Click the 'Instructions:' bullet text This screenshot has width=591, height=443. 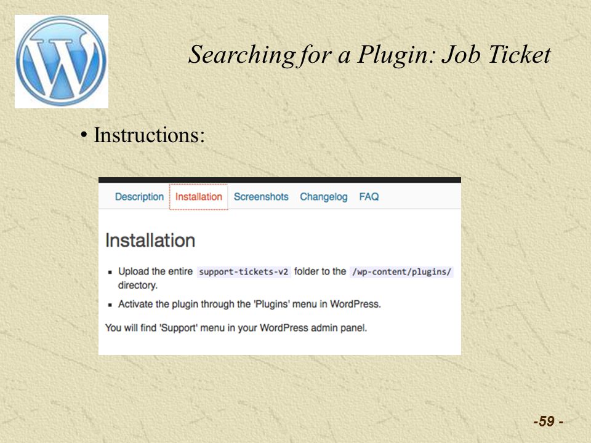pos(149,135)
